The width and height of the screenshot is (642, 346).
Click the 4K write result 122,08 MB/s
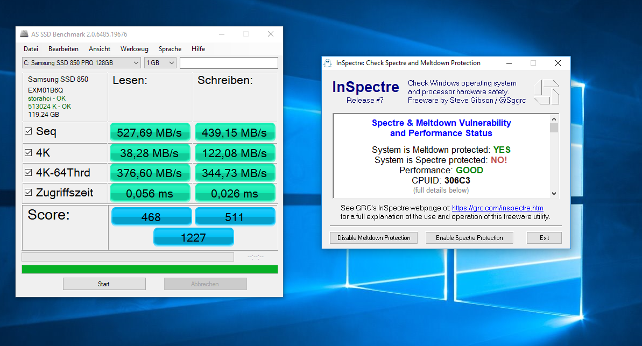tap(234, 153)
